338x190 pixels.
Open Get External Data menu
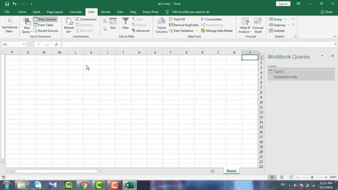[x=10, y=25]
